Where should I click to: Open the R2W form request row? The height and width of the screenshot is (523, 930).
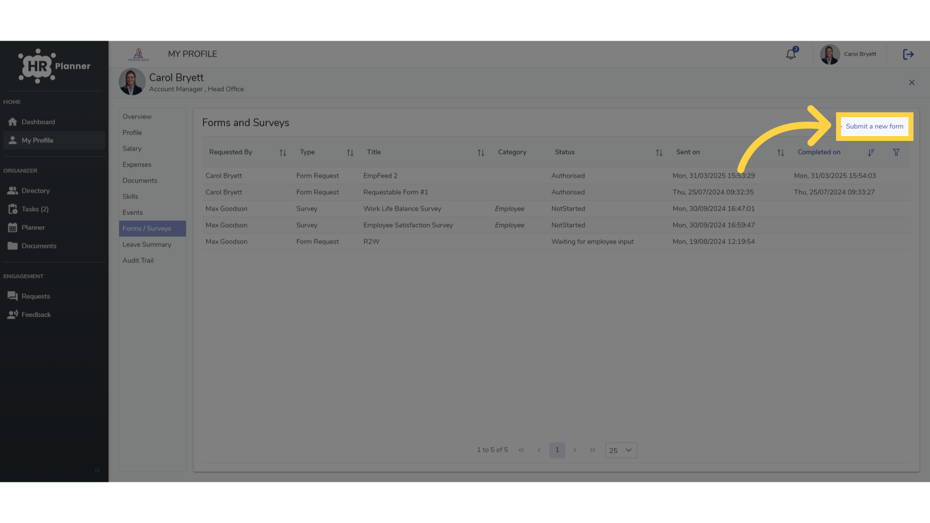pos(557,242)
